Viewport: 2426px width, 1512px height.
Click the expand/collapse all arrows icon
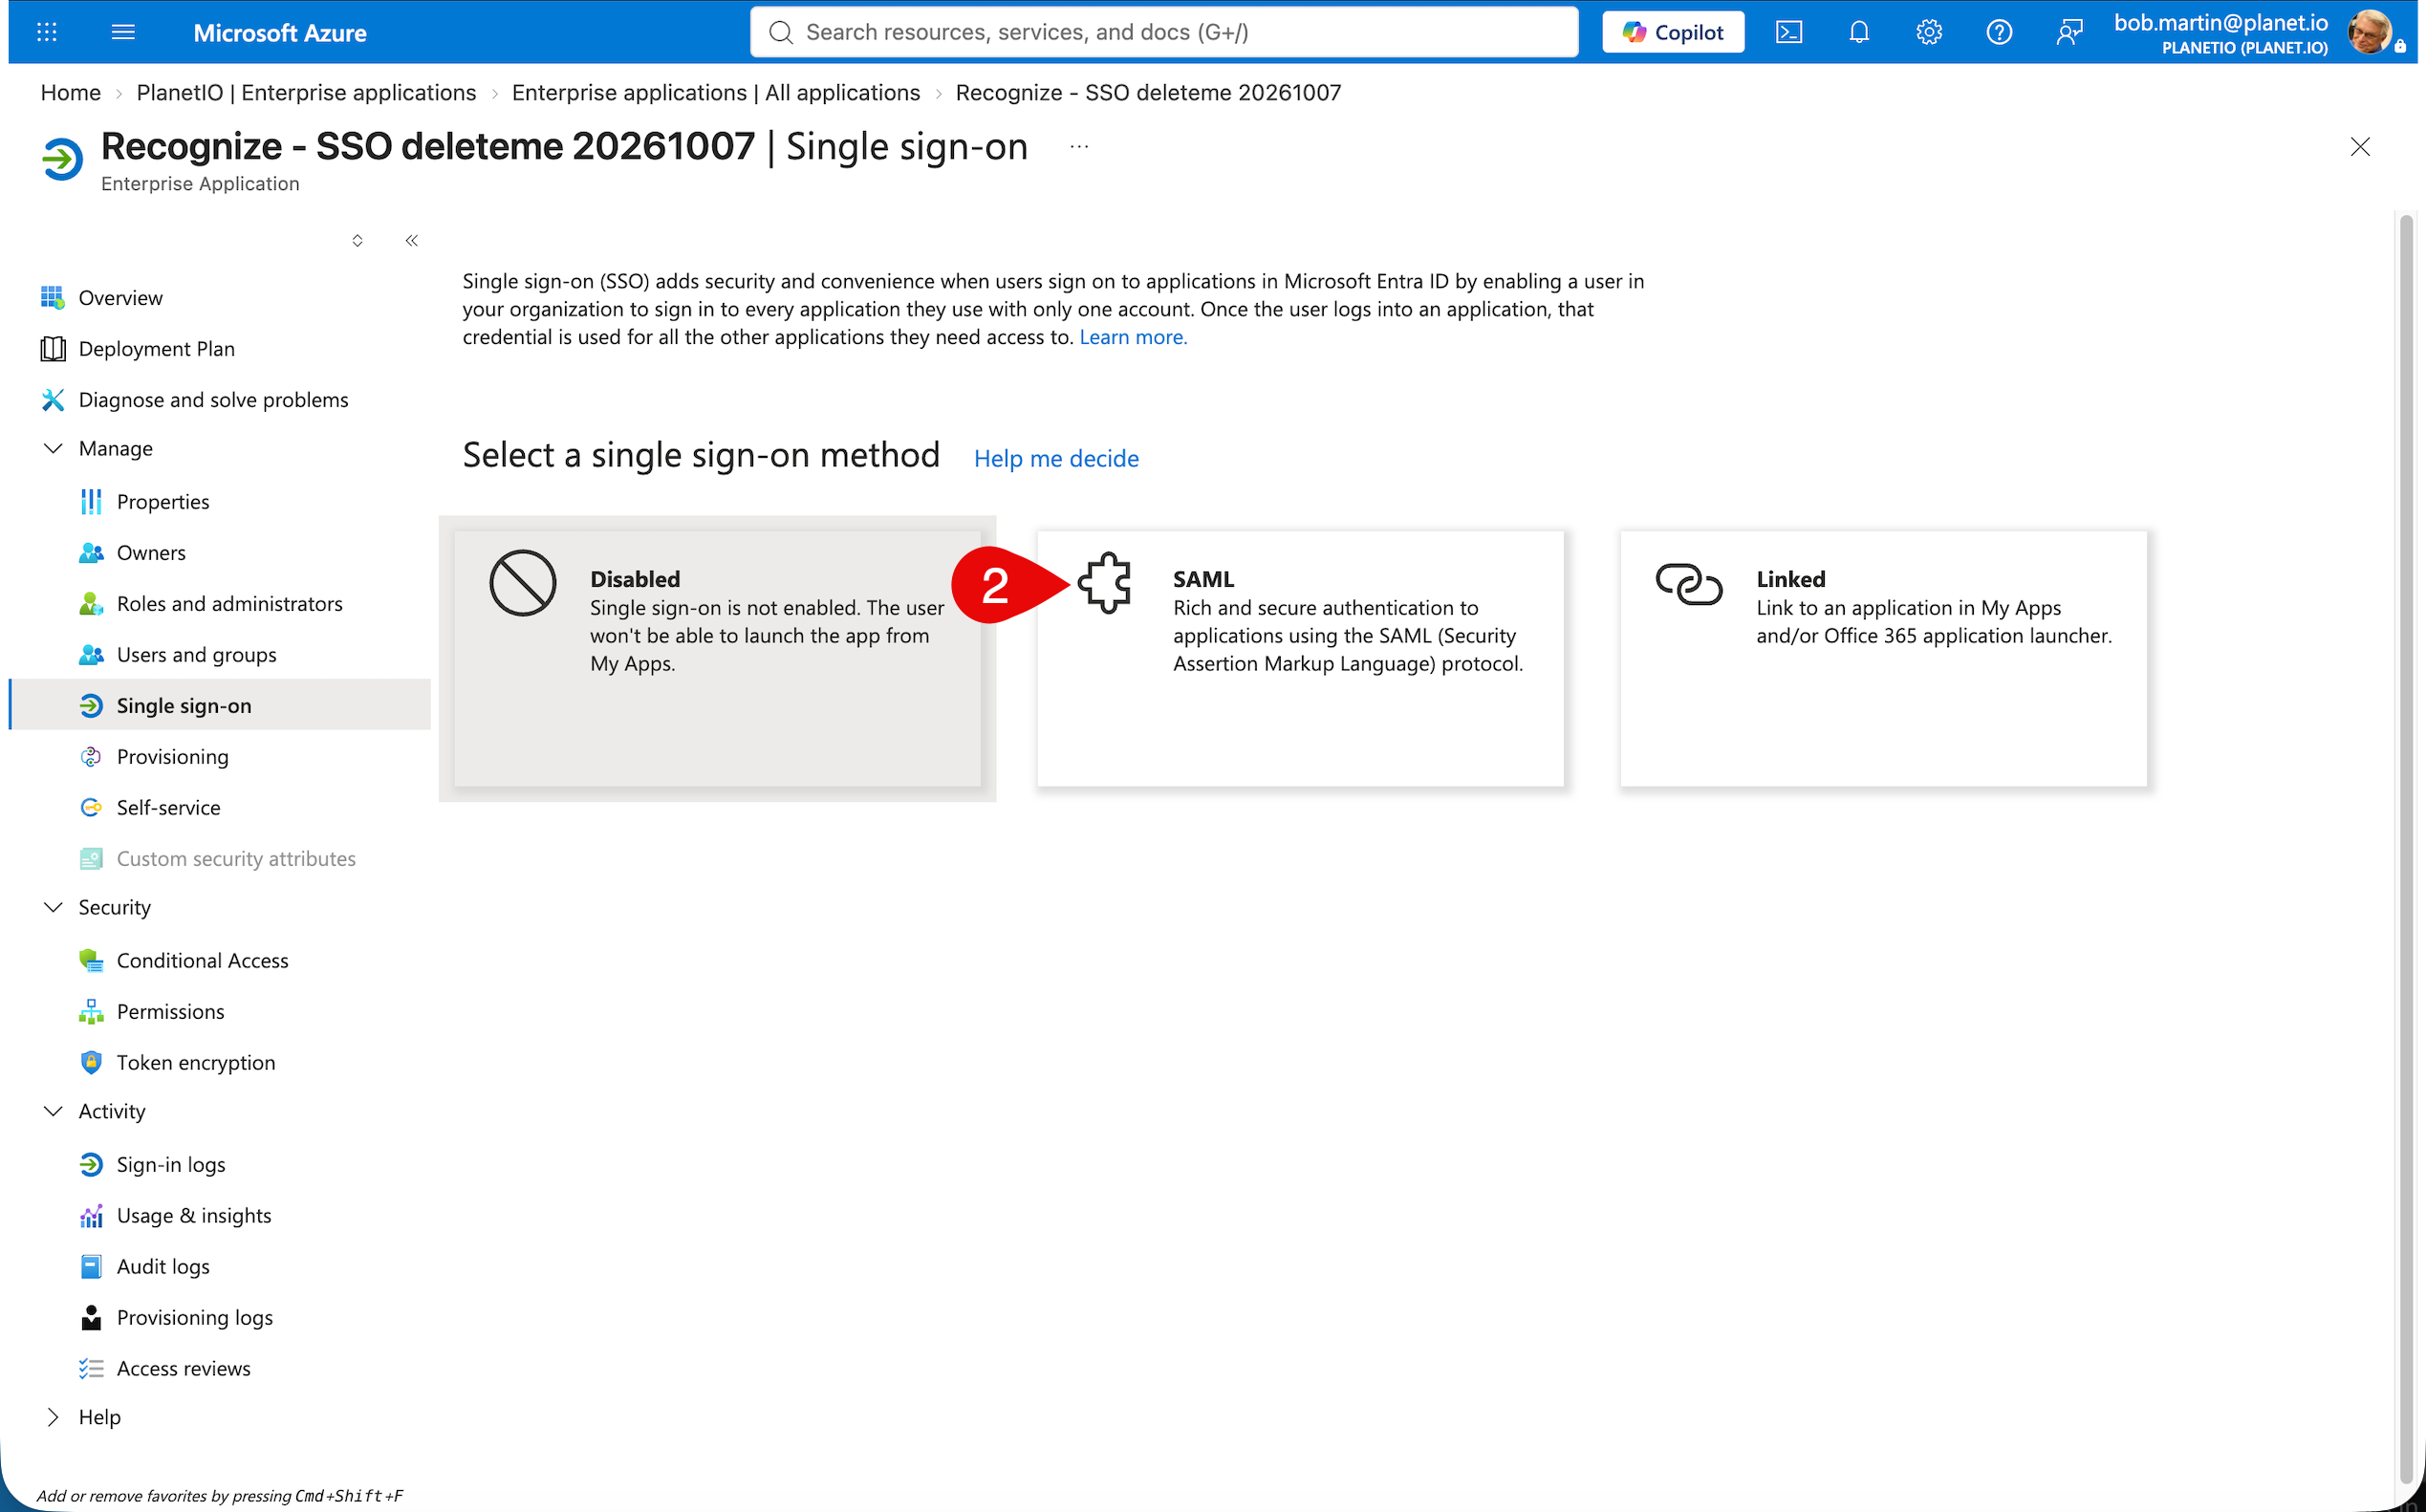point(357,240)
